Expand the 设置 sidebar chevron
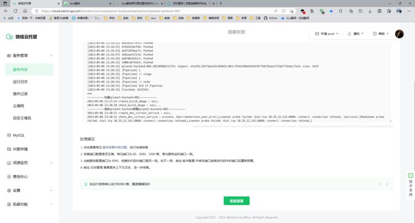The image size is (415, 223). 51,190
